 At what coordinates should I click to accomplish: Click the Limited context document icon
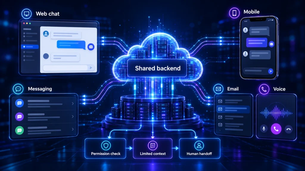pos(153,145)
